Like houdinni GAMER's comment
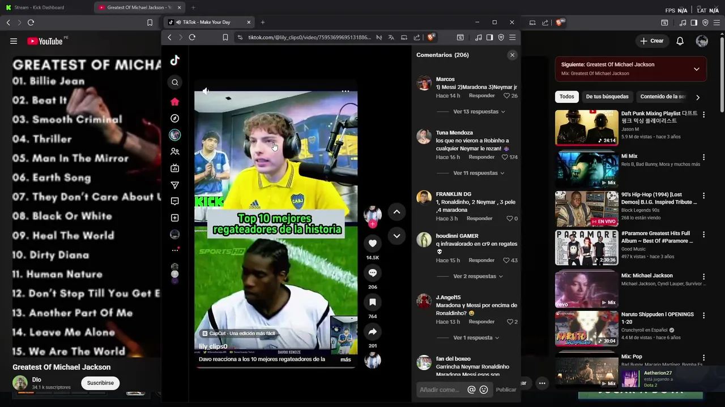This screenshot has height=407, width=725. pos(507,261)
